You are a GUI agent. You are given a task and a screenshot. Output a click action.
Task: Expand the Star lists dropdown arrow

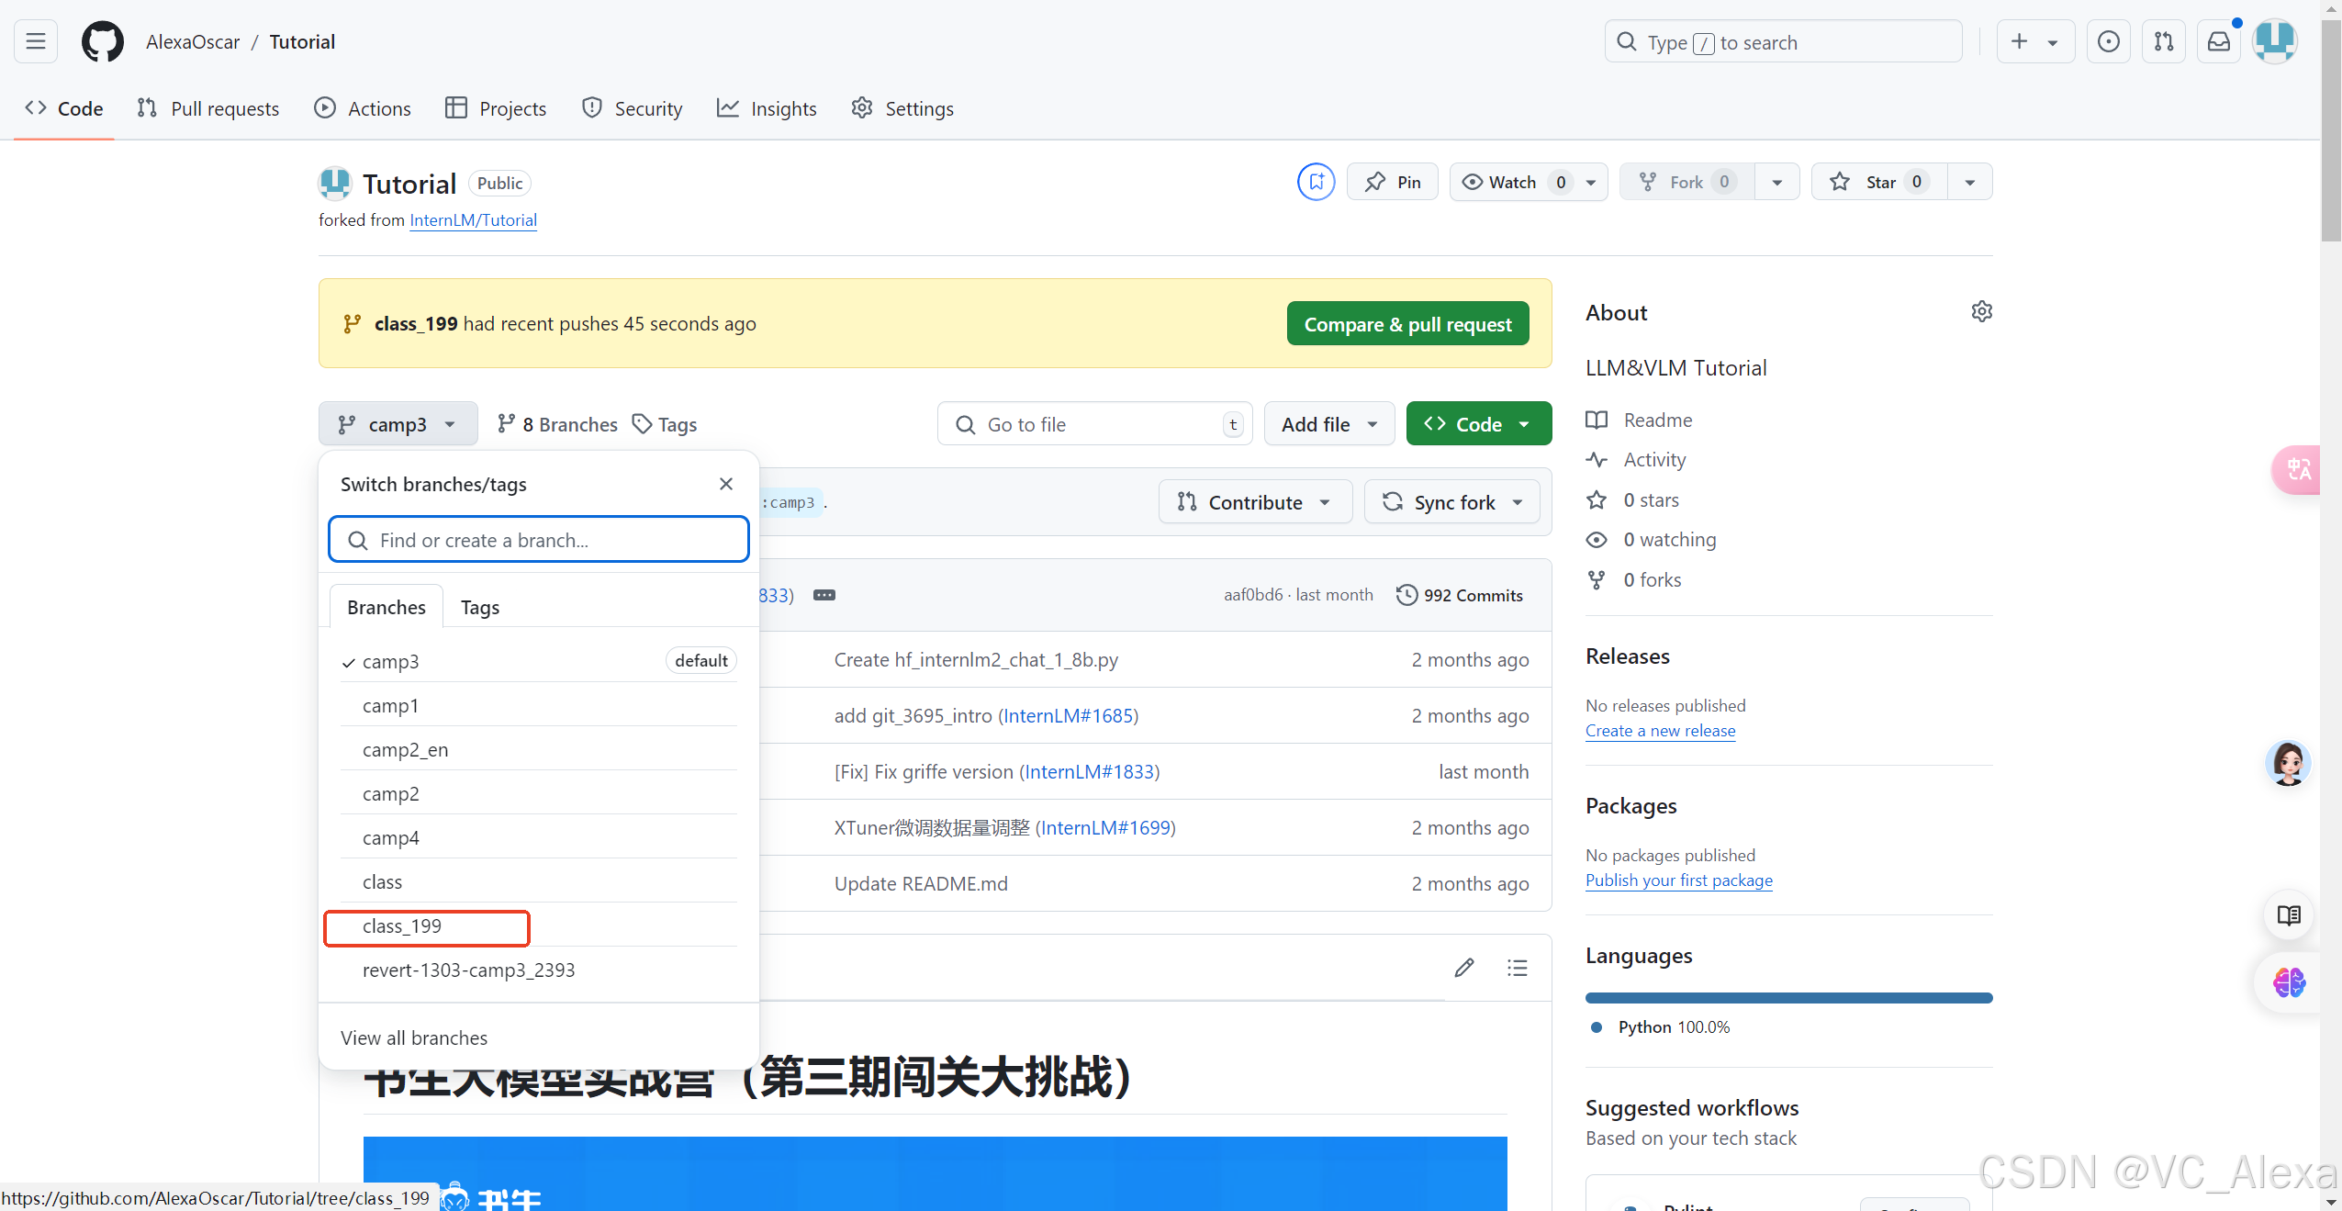click(x=1970, y=182)
